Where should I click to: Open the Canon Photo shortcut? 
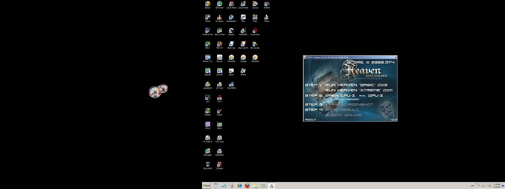point(231,5)
